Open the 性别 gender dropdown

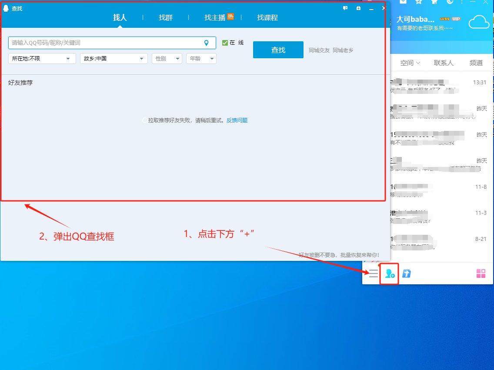tap(167, 58)
